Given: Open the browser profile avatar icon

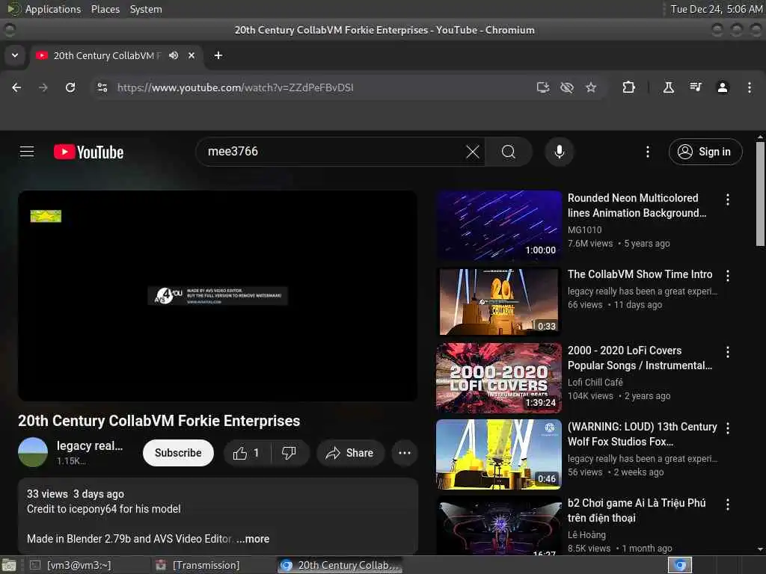Looking at the screenshot, I should click(x=723, y=87).
